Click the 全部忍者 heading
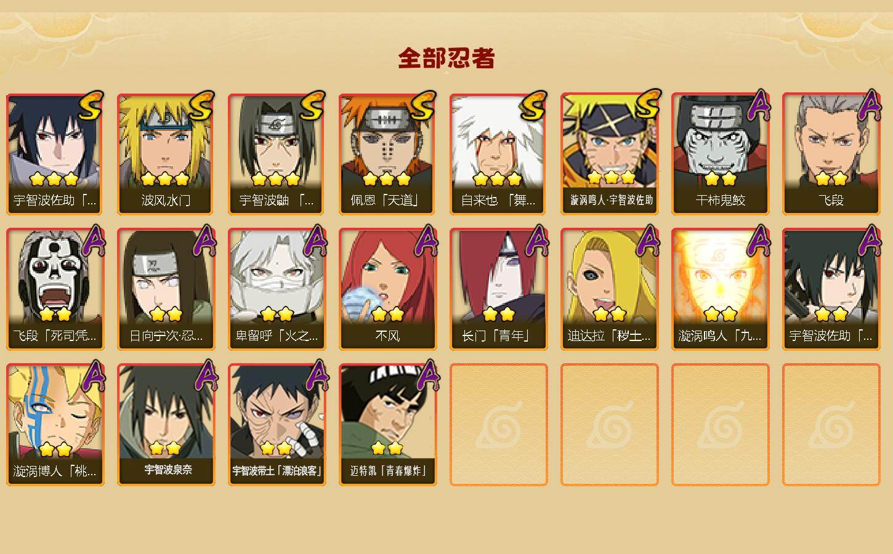893x554 pixels. click(x=446, y=58)
